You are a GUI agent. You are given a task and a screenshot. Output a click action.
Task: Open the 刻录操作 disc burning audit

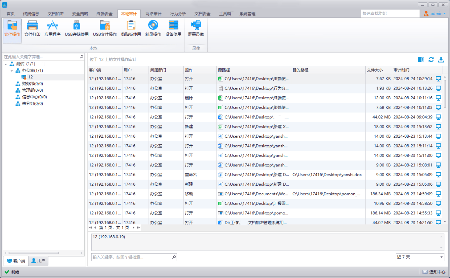click(153, 28)
